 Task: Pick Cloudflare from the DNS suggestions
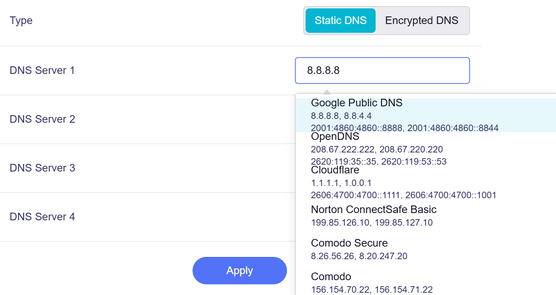coord(426,182)
